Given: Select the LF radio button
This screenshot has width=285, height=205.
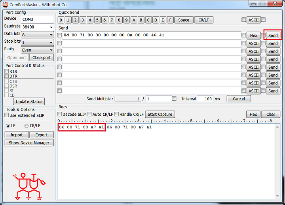Looking at the screenshot, I should tap(8, 126).
